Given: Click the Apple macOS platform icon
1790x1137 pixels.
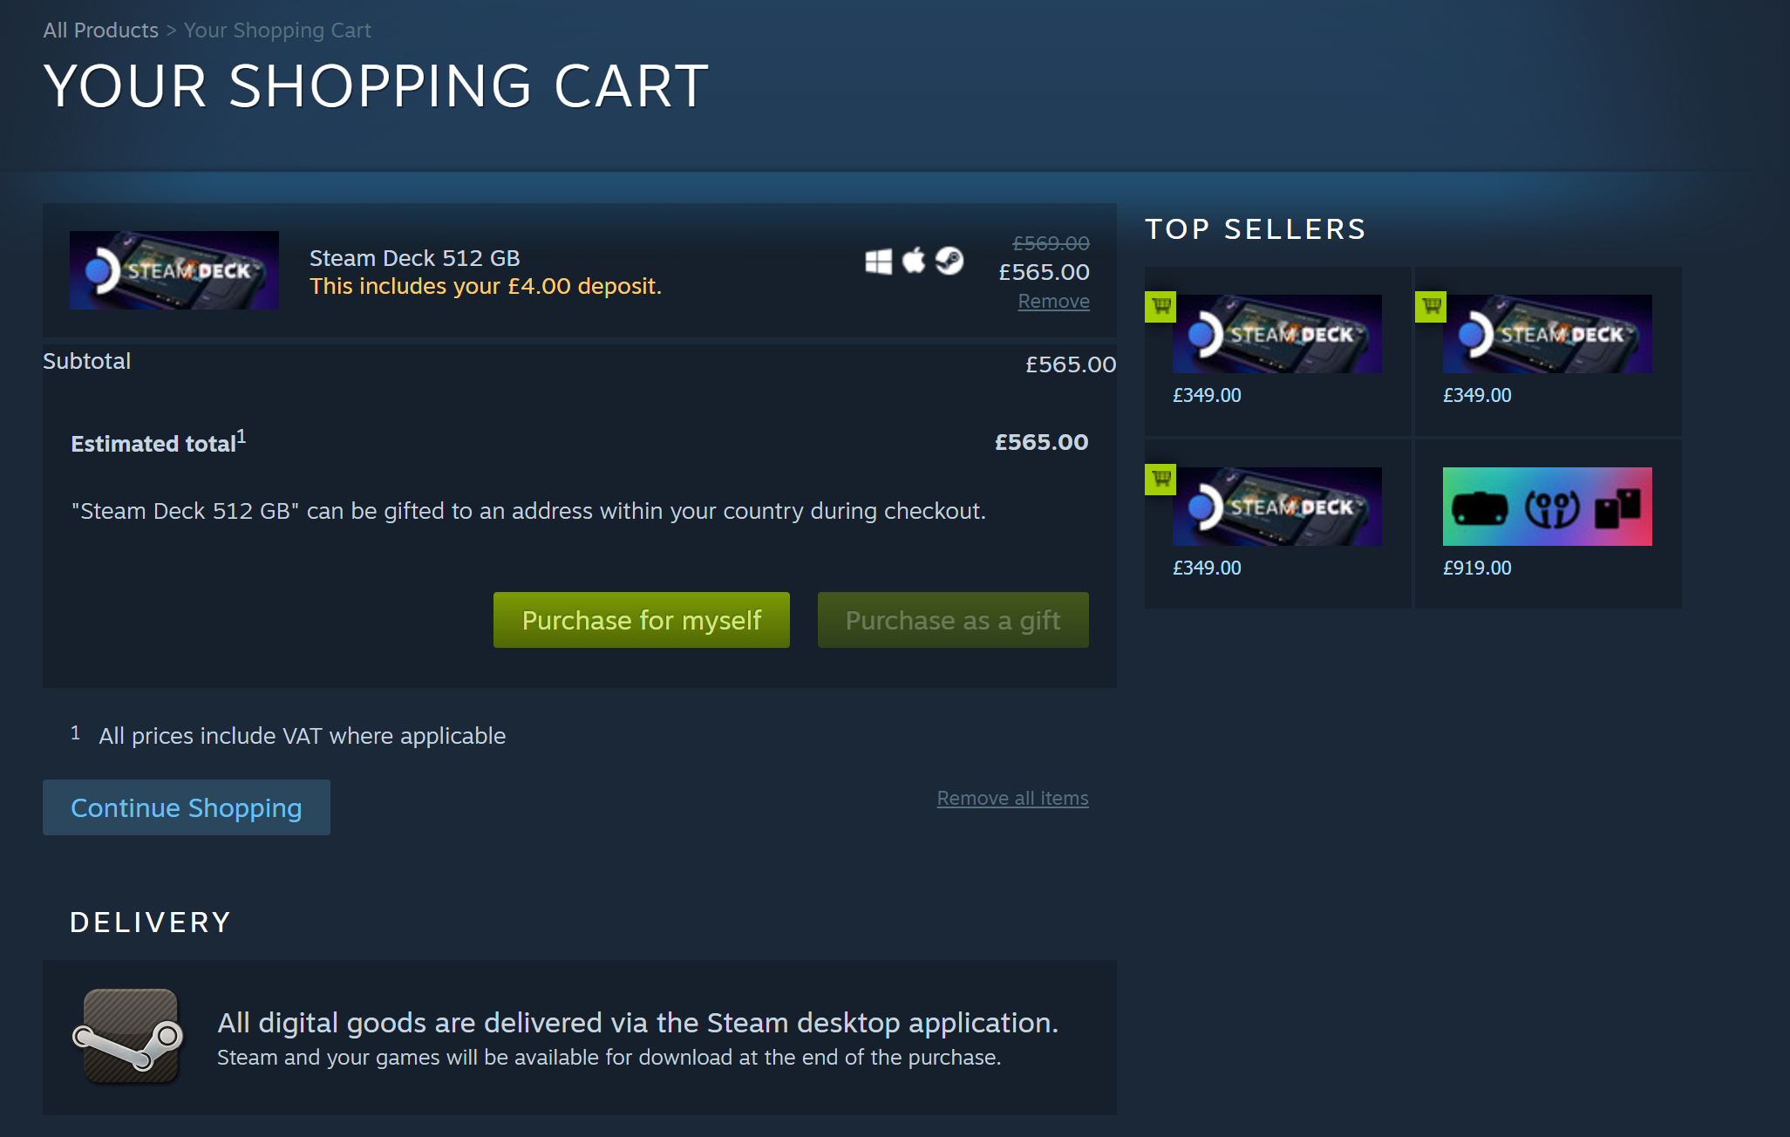Looking at the screenshot, I should pos(914,260).
